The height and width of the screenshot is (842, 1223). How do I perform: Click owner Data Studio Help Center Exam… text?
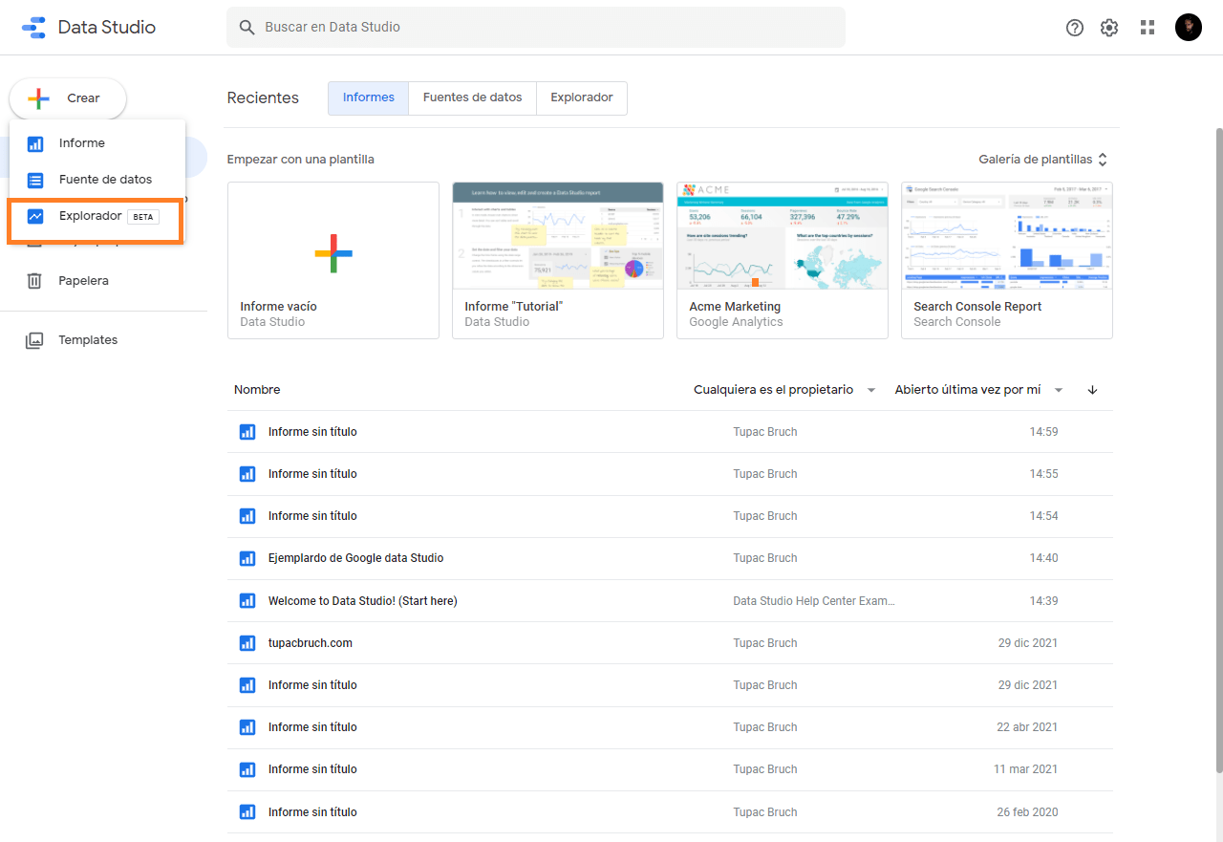click(814, 601)
